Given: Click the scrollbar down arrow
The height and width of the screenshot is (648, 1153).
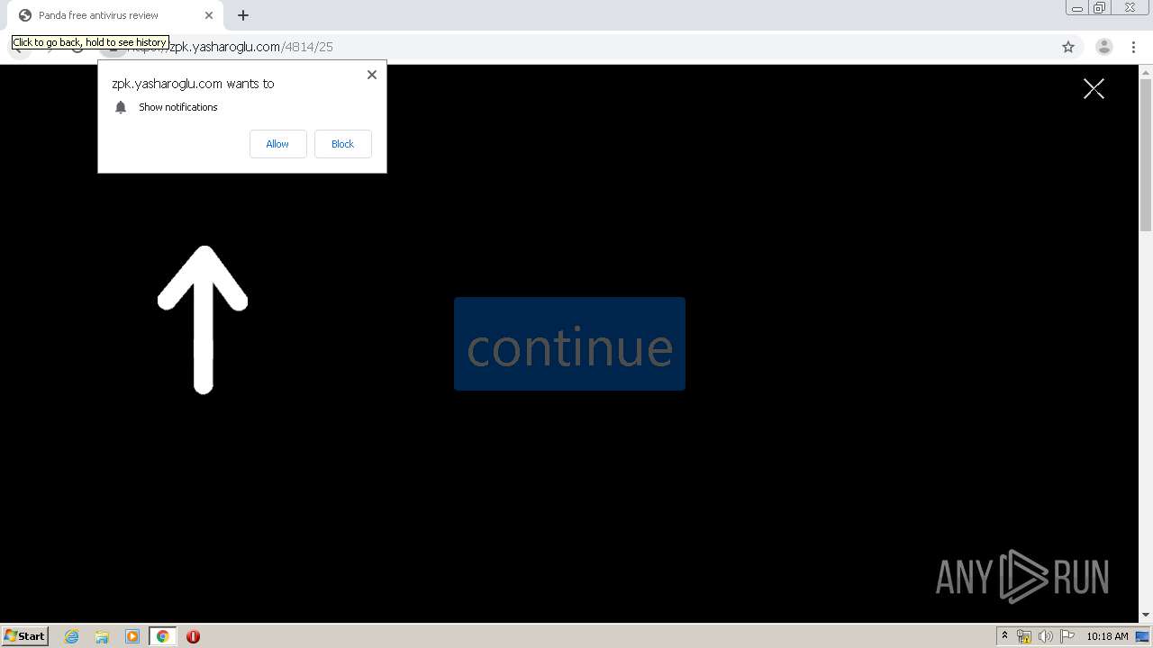Looking at the screenshot, I should (x=1146, y=615).
